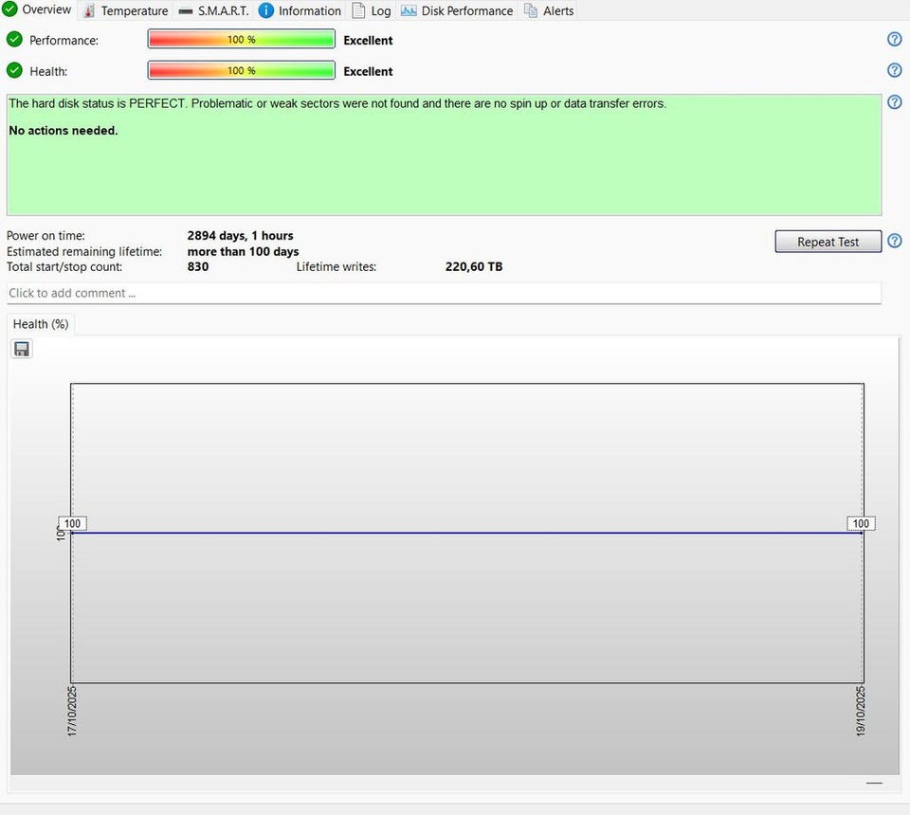This screenshot has width=910, height=815.
Task: Open the Disk Performance tab
Action: [457, 10]
